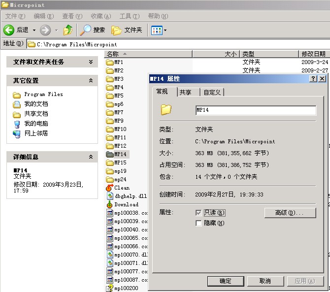The width and height of the screenshot is (330, 292).
Task: Toggle the Folders pane button
Action: (127, 30)
